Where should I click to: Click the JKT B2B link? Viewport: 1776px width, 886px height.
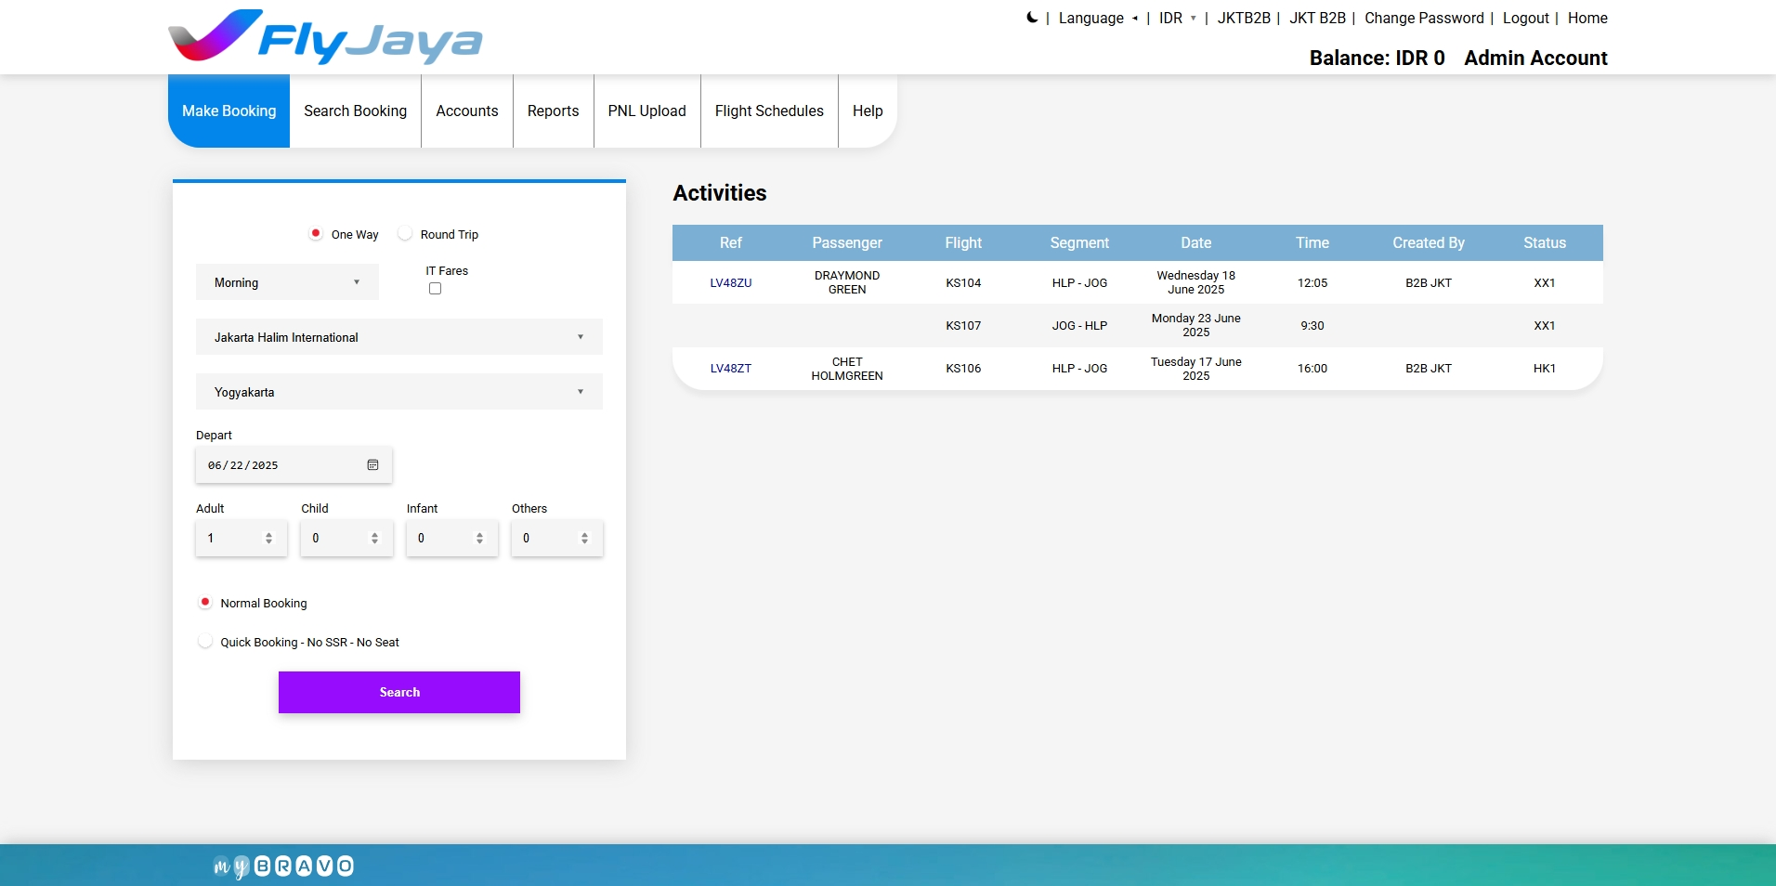[1317, 18]
